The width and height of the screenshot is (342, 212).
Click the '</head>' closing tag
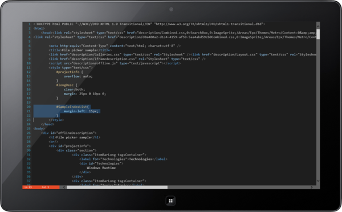pyautogui.click(x=47, y=124)
